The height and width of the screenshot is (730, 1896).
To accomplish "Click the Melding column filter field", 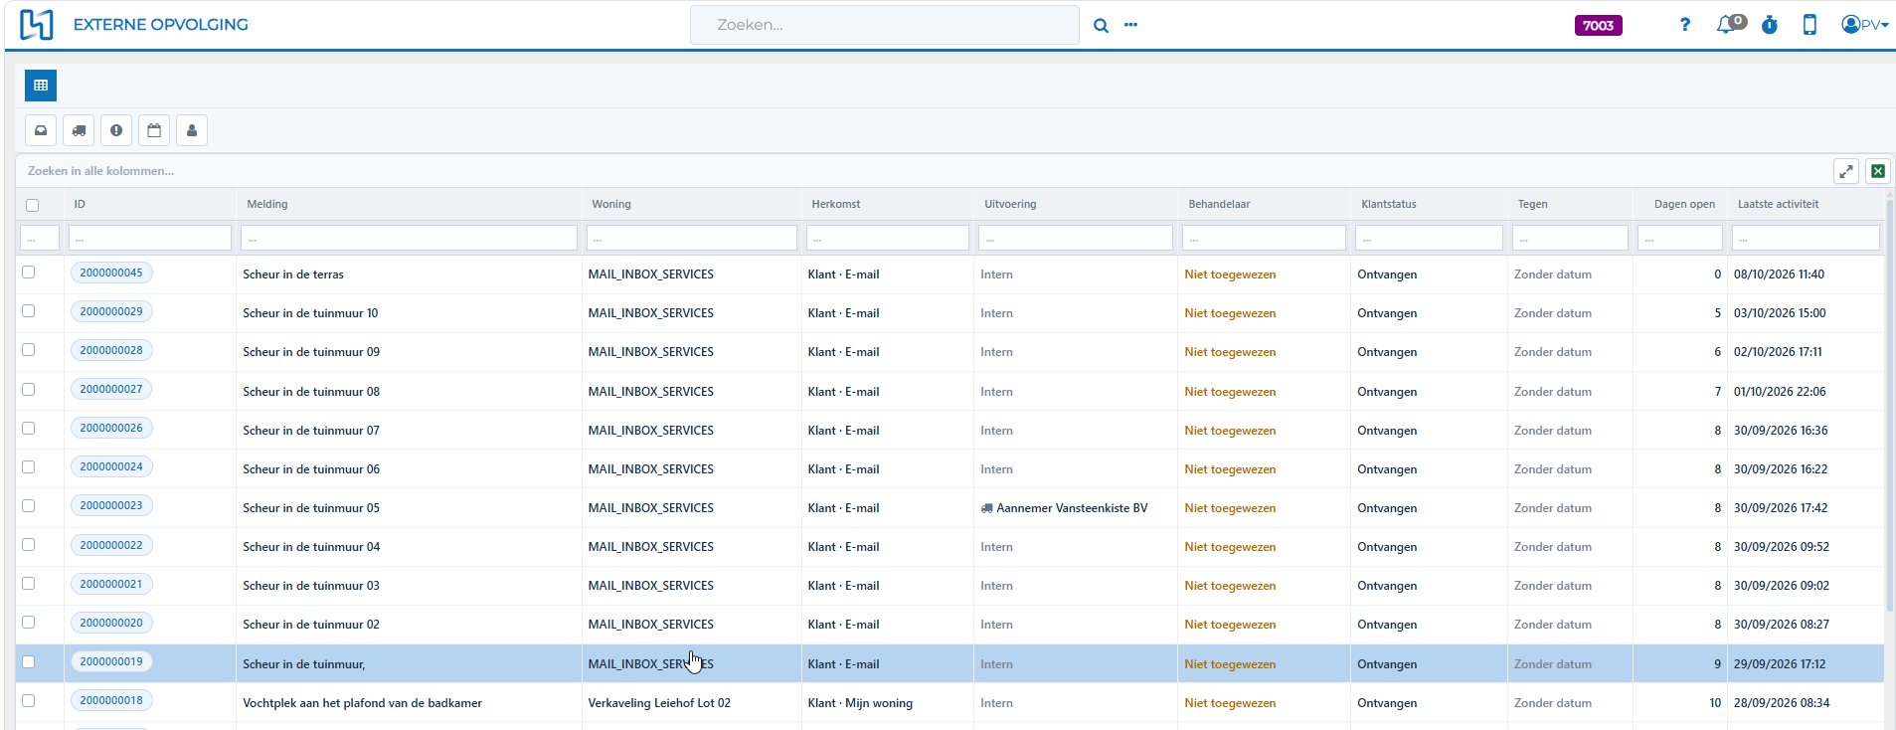I will pyautogui.click(x=409, y=238).
